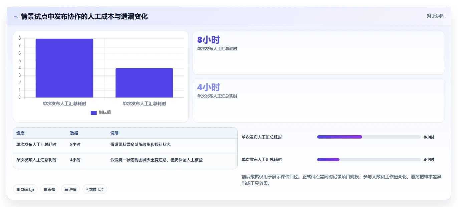Click the 数据卡片 tag chip

point(95,189)
